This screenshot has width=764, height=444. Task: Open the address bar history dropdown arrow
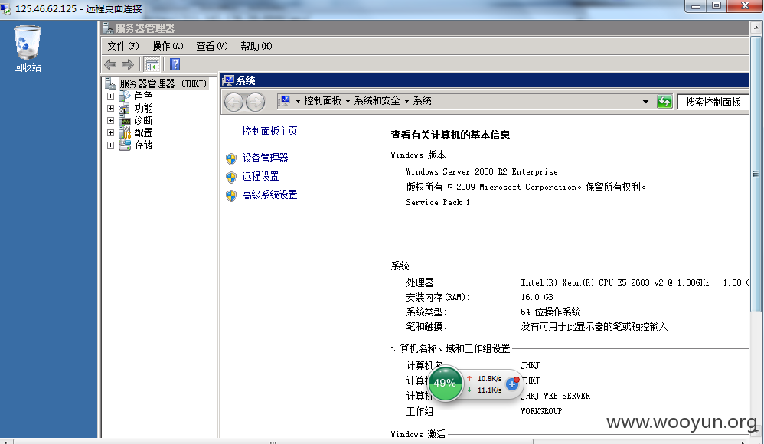click(645, 102)
